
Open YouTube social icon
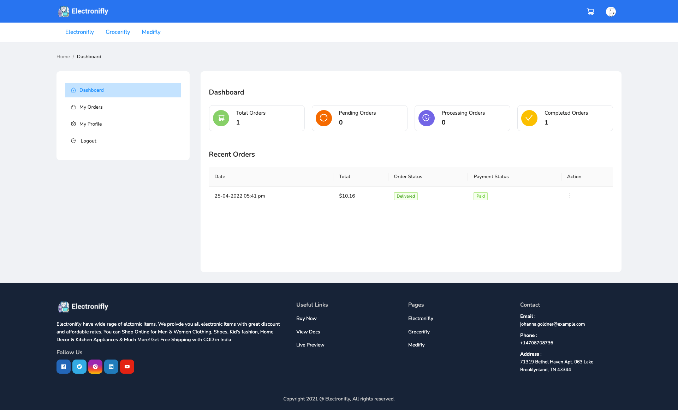127,367
